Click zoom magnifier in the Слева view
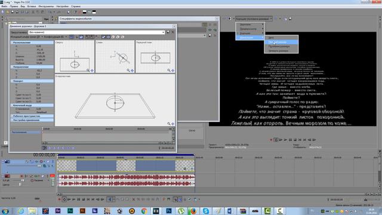The height and width of the screenshot is (215, 382). pyautogui.click(x=128, y=70)
